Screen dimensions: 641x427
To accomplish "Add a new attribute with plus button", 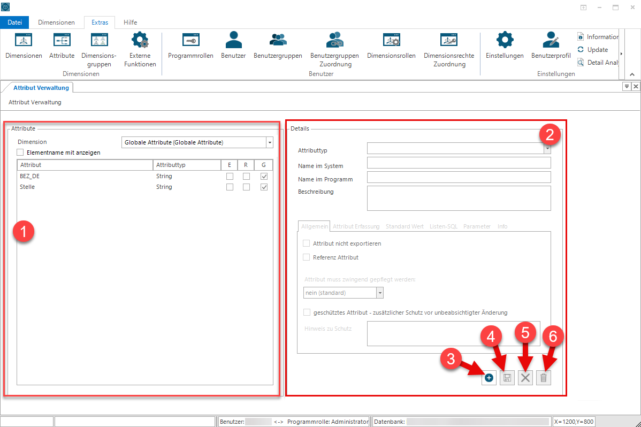I will [x=489, y=378].
